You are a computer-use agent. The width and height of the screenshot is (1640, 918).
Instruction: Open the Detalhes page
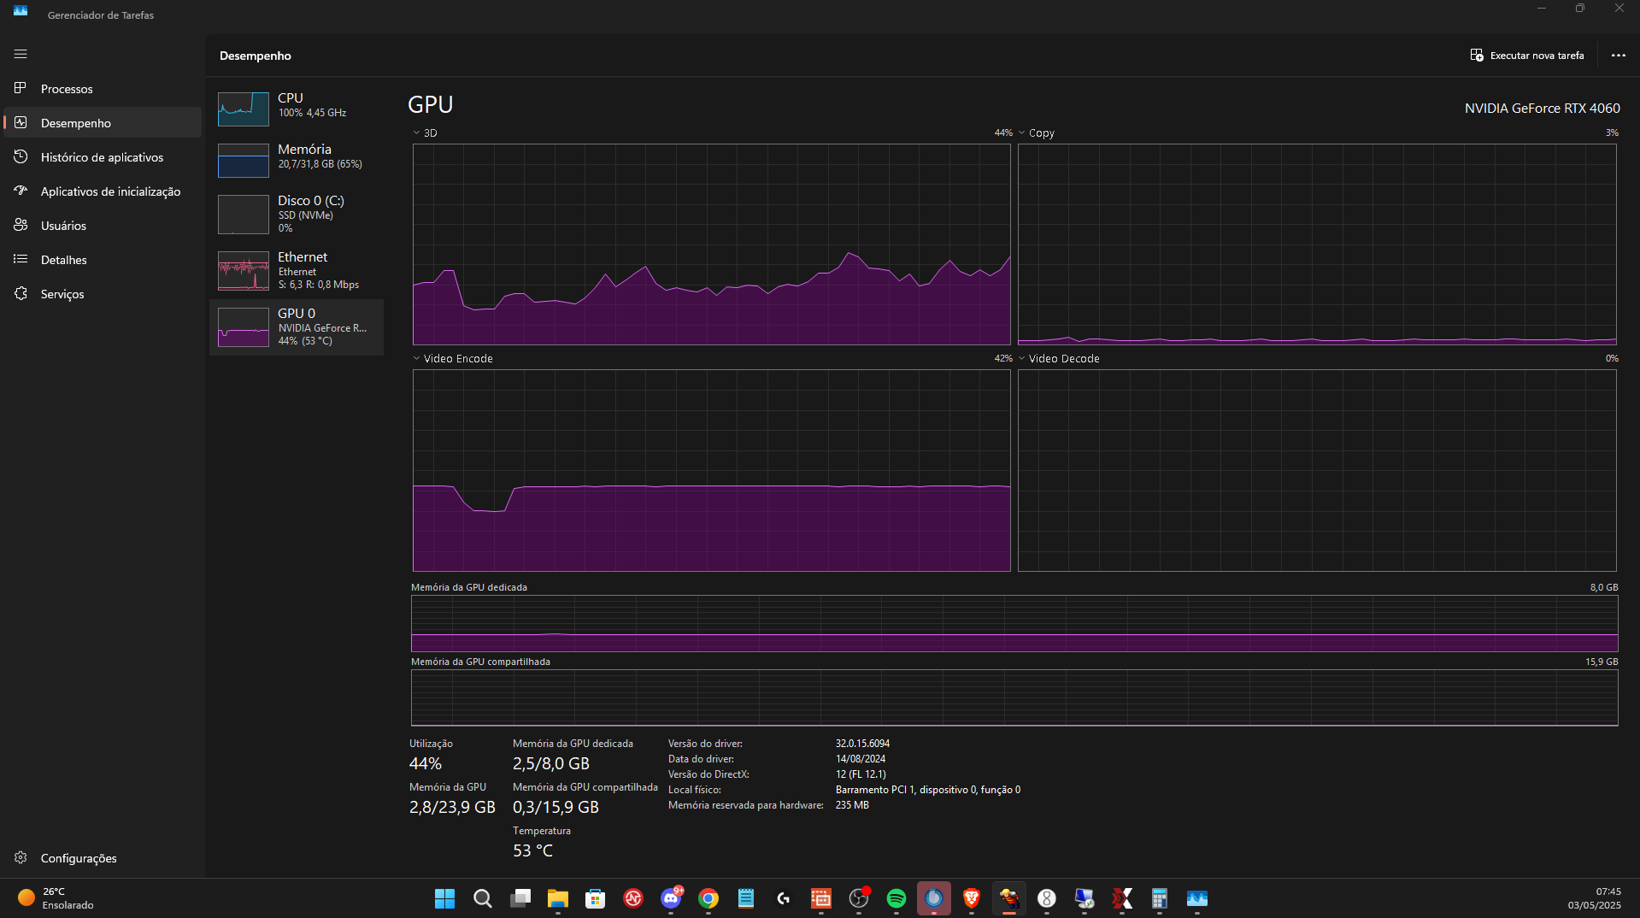[x=103, y=260]
